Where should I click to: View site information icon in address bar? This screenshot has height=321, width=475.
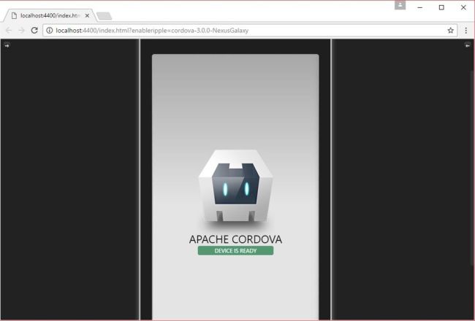click(x=50, y=30)
